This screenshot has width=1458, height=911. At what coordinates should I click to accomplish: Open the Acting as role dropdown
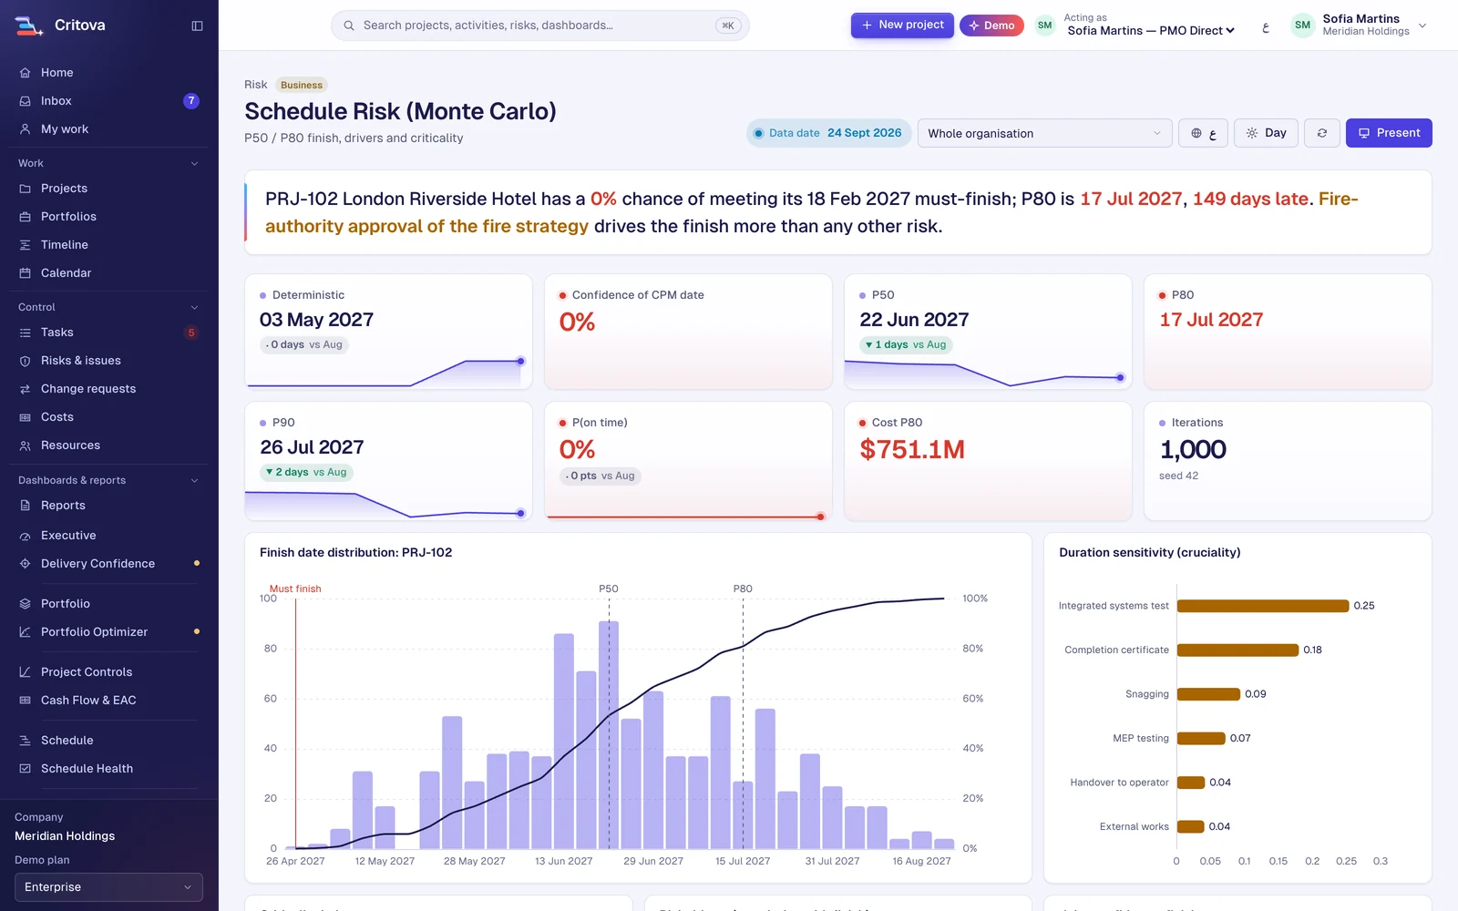1151,31
